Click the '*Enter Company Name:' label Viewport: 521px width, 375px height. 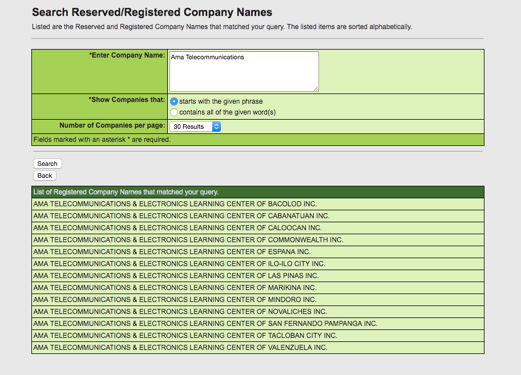click(x=127, y=55)
